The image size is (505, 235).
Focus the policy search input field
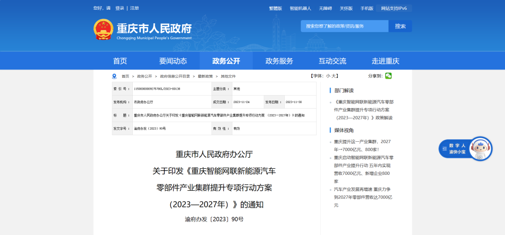click(345, 26)
